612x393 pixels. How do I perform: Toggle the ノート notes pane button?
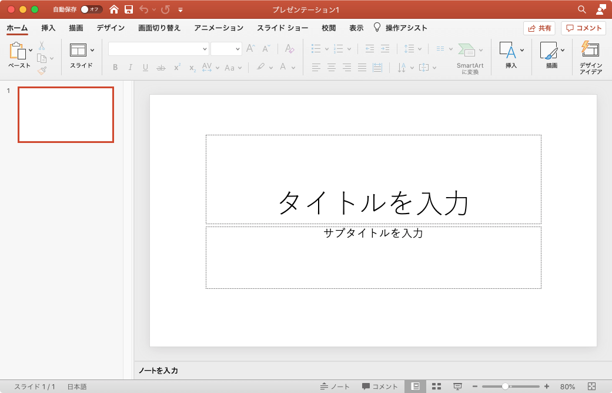[x=335, y=387]
